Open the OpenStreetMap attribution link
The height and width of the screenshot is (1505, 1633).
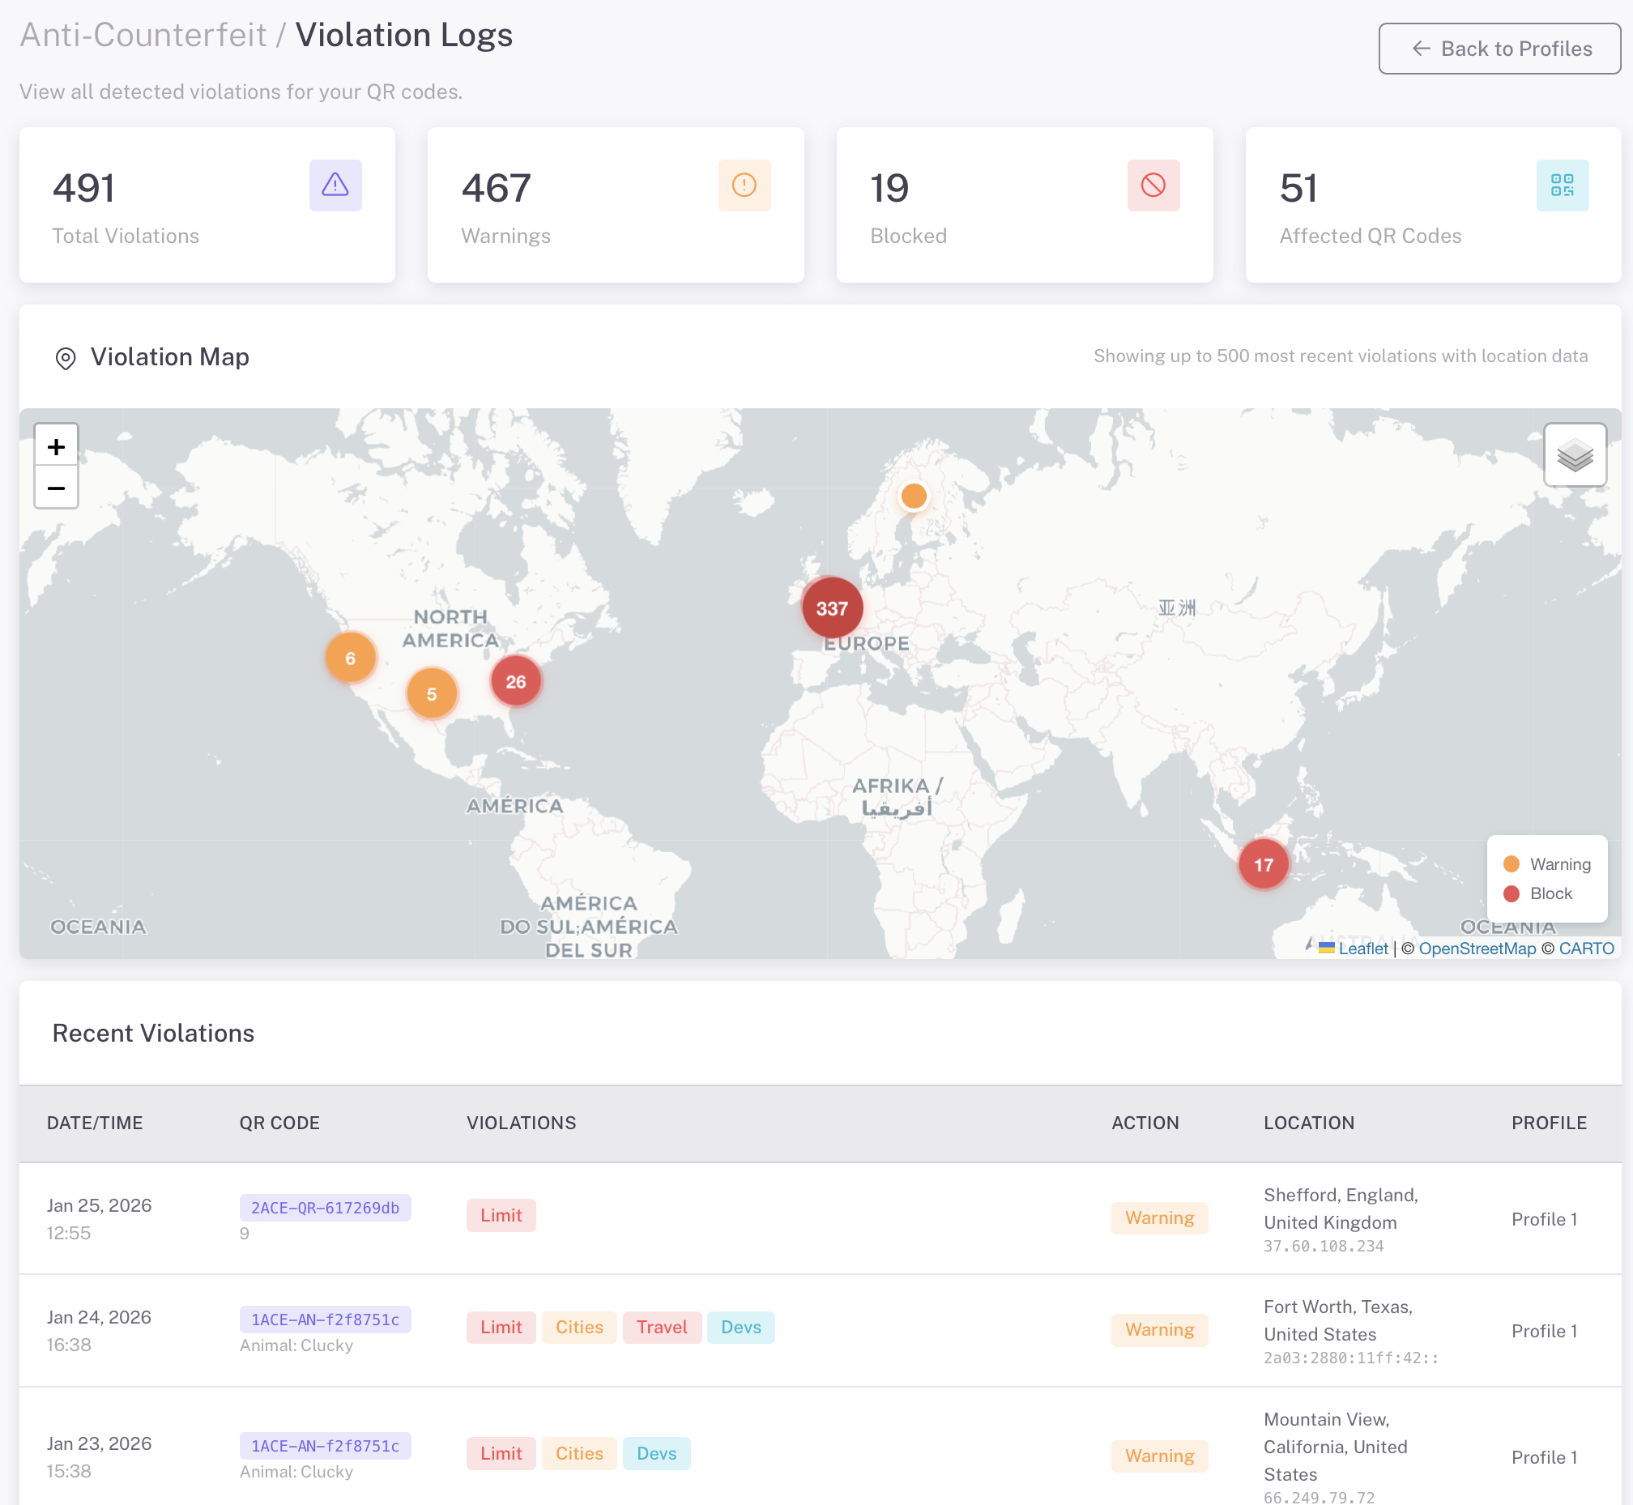tap(1476, 948)
